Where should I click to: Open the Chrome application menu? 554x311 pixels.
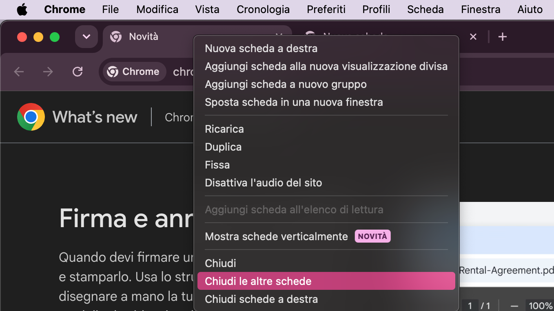click(65, 9)
